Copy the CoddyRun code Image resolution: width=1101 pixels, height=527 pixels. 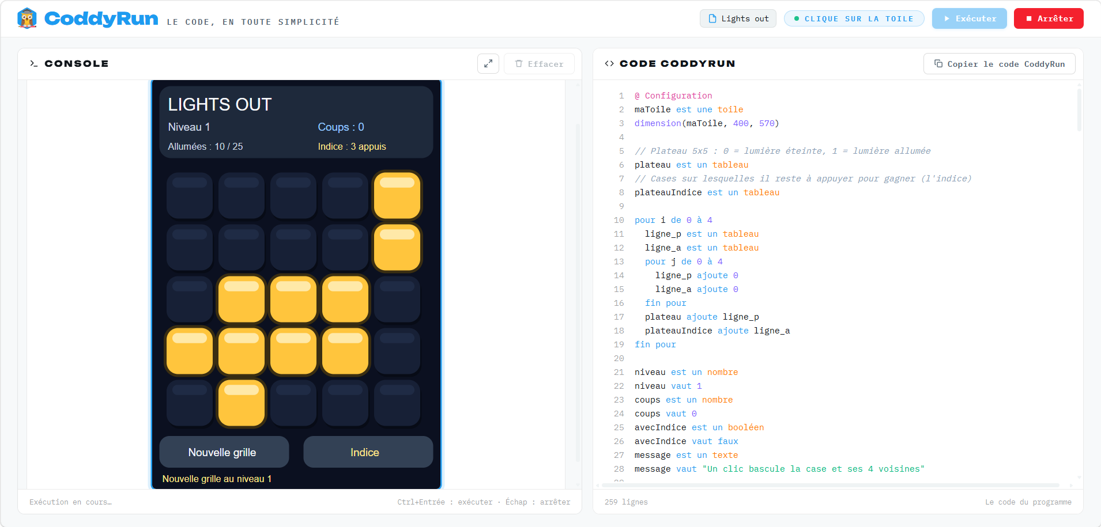[999, 63]
